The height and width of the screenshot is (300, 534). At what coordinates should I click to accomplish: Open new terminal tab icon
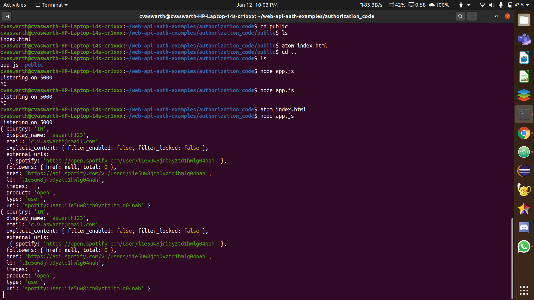click(7, 16)
